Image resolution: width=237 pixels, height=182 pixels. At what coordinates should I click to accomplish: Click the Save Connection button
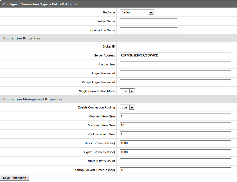(x=14, y=178)
